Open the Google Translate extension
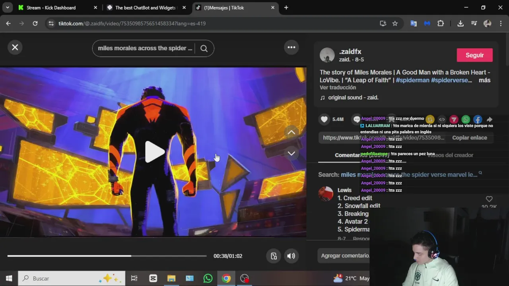This screenshot has width=509, height=286. (414, 23)
